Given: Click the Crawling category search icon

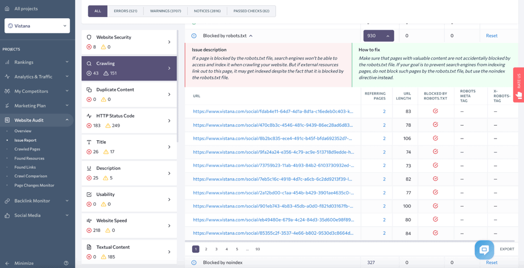Looking at the screenshot, I should click(x=89, y=63).
